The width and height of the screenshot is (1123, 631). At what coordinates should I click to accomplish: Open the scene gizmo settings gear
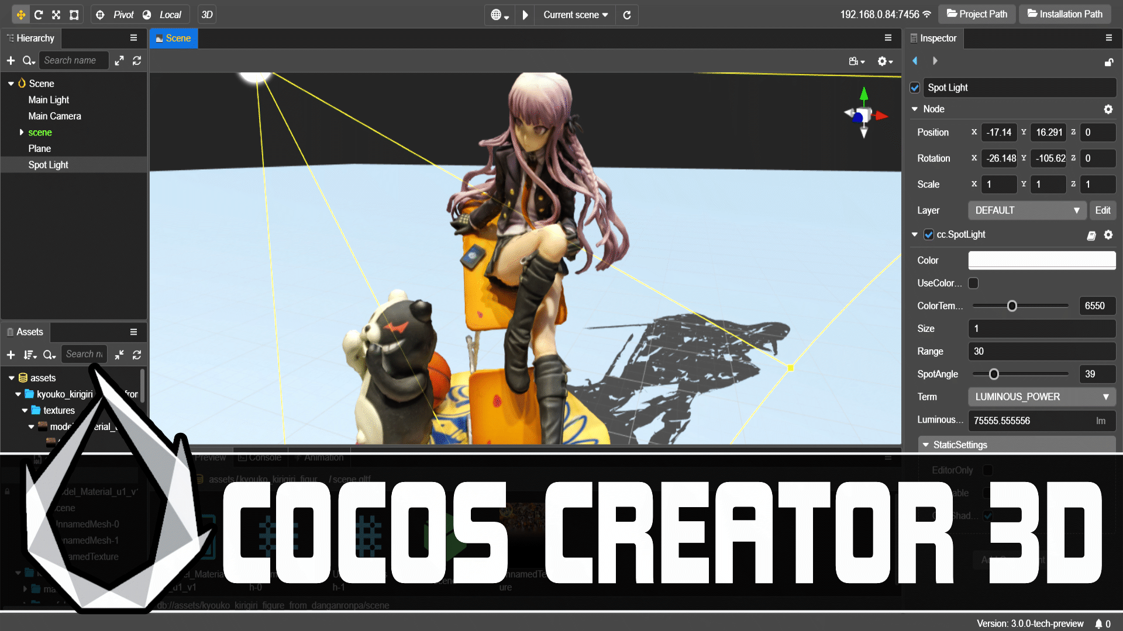point(884,61)
